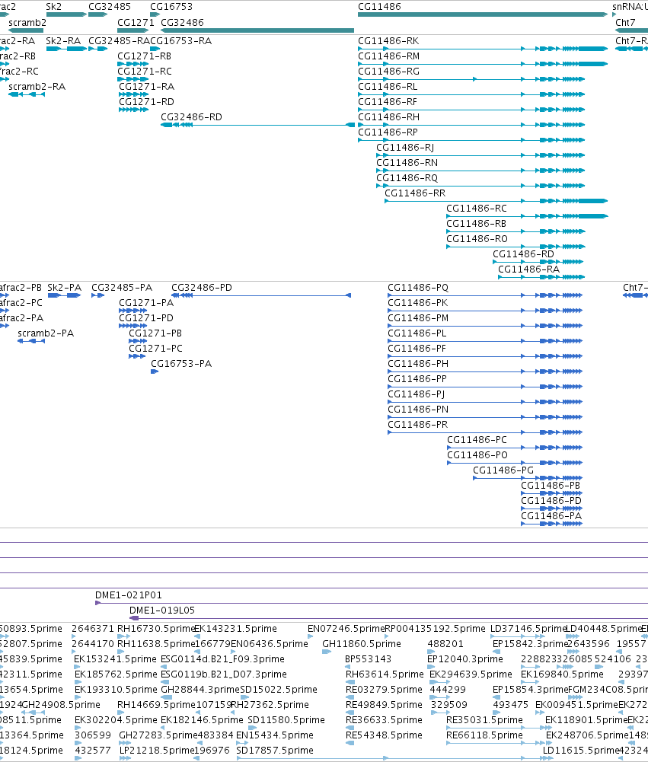
Task: Select EST SD15022.5prime
Action: tap(279, 690)
